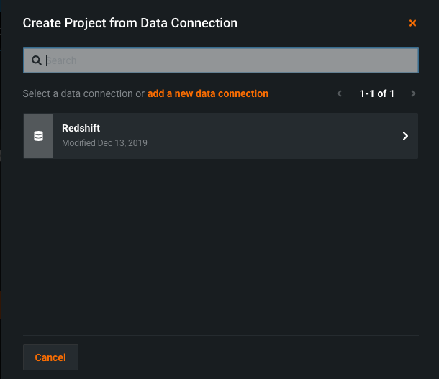Select the Redshift connection name

tap(81, 129)
